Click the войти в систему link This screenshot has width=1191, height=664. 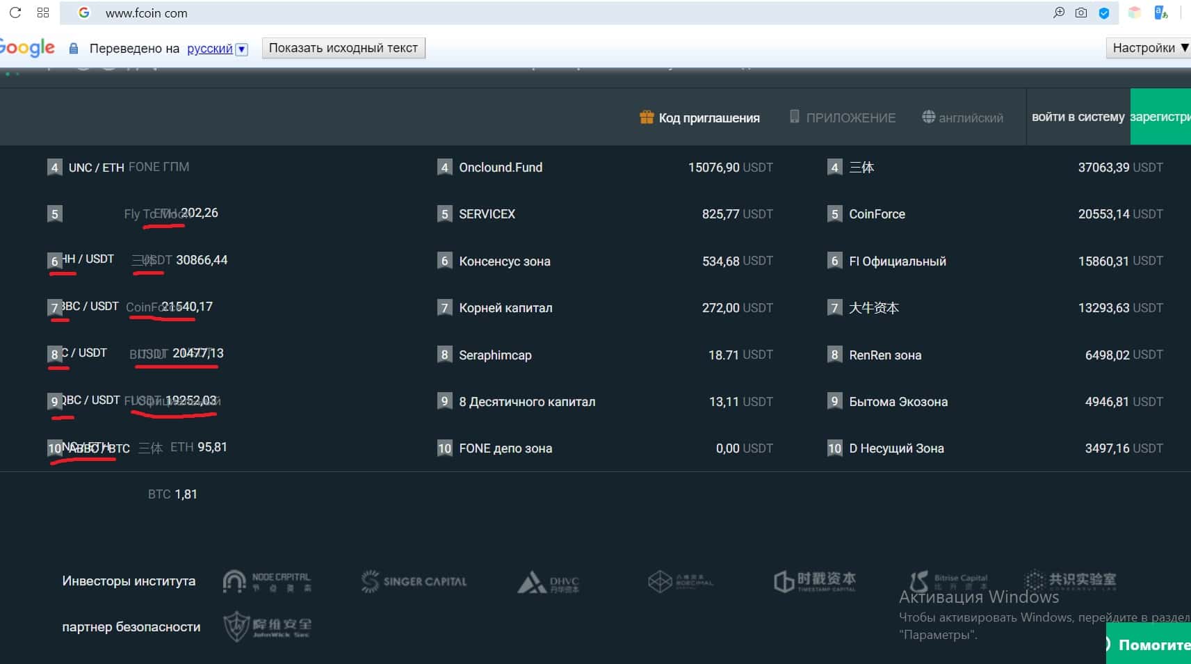1078,117
